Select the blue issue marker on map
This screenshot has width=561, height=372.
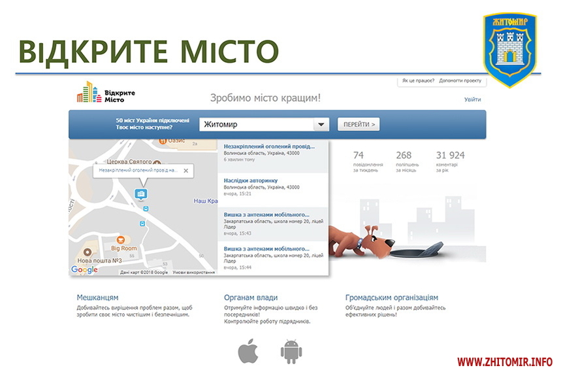140,194
